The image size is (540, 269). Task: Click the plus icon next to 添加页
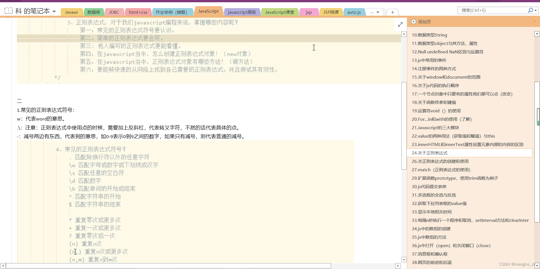[414, 22]
